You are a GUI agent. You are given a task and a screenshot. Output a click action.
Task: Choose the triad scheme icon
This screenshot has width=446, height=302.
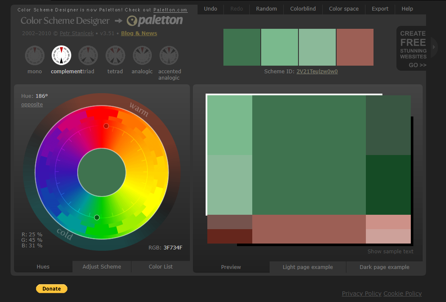pyautogui.click(x=88, y=55)
